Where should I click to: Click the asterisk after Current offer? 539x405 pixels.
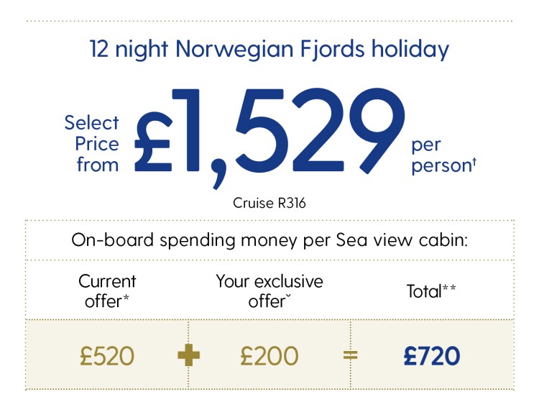pyautogui.click(x=126, y=297)
